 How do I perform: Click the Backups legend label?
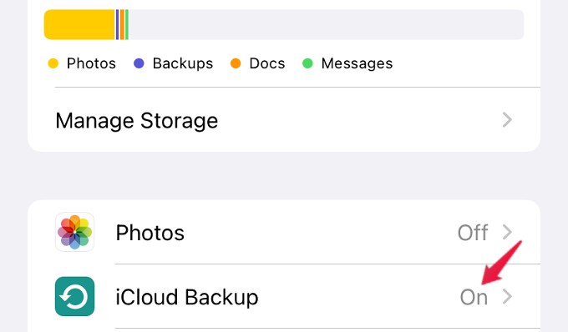[x=183, y=63]
